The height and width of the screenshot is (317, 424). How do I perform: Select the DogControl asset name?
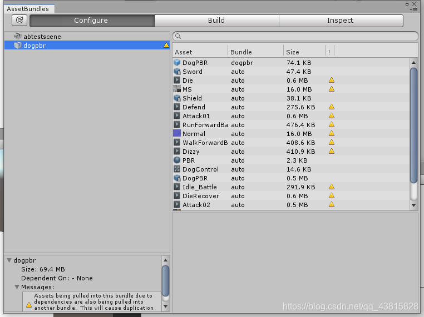point(200,169)
